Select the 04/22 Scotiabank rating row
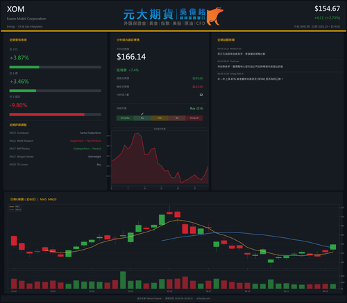The height and width of the screenshot is (303, 347). tap(56, 133)
